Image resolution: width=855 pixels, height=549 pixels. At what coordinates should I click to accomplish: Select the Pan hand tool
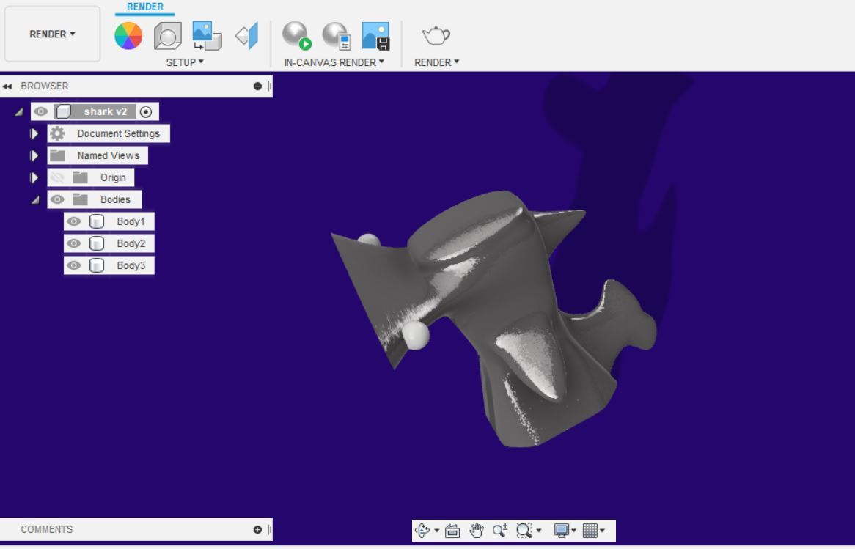(x=476, y=531)
